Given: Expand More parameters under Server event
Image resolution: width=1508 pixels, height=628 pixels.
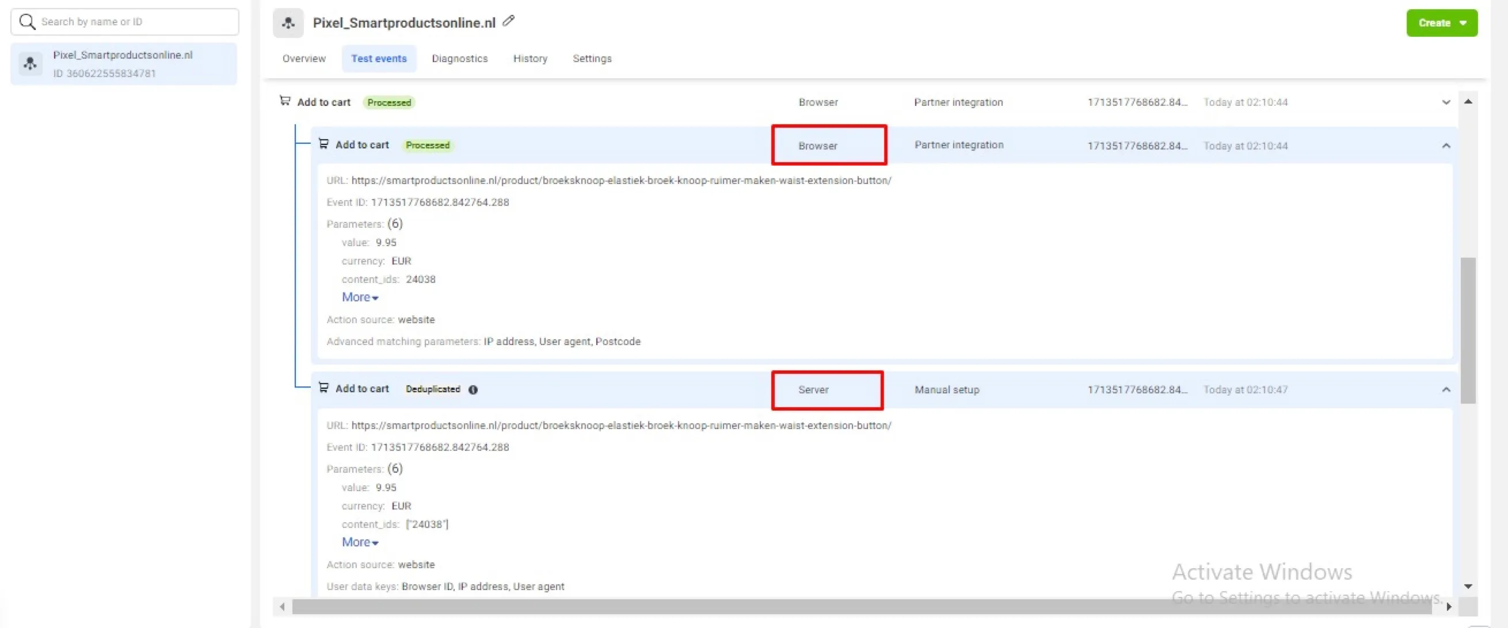Looking at the screenshot, I should pos(359,542).
